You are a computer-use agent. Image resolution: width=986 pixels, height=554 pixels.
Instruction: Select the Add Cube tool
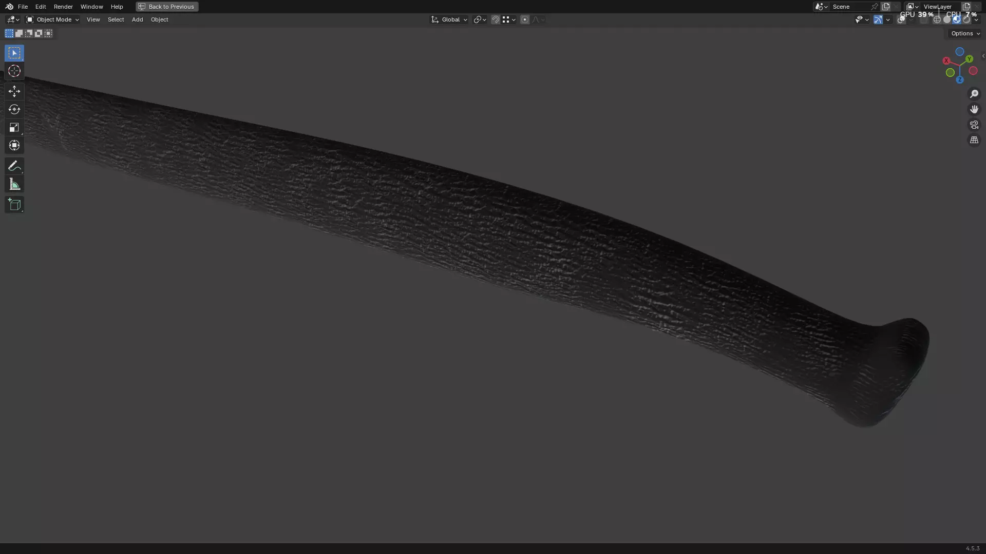[x=14, y=205]
